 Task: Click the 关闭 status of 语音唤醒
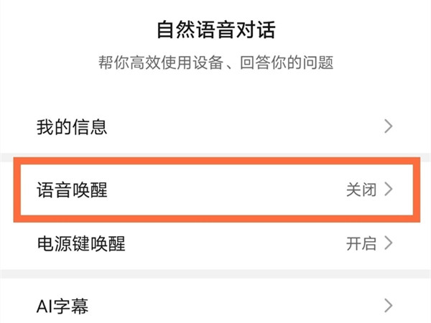(361, 189)
